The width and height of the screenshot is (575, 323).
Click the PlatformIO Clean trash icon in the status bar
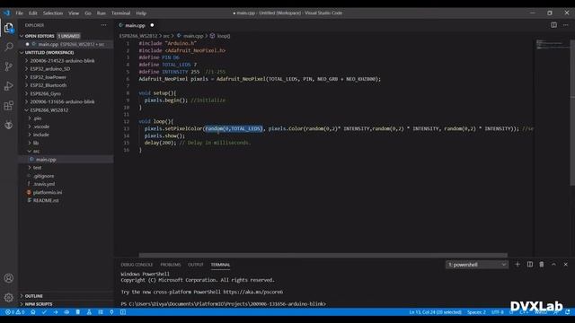78,312
